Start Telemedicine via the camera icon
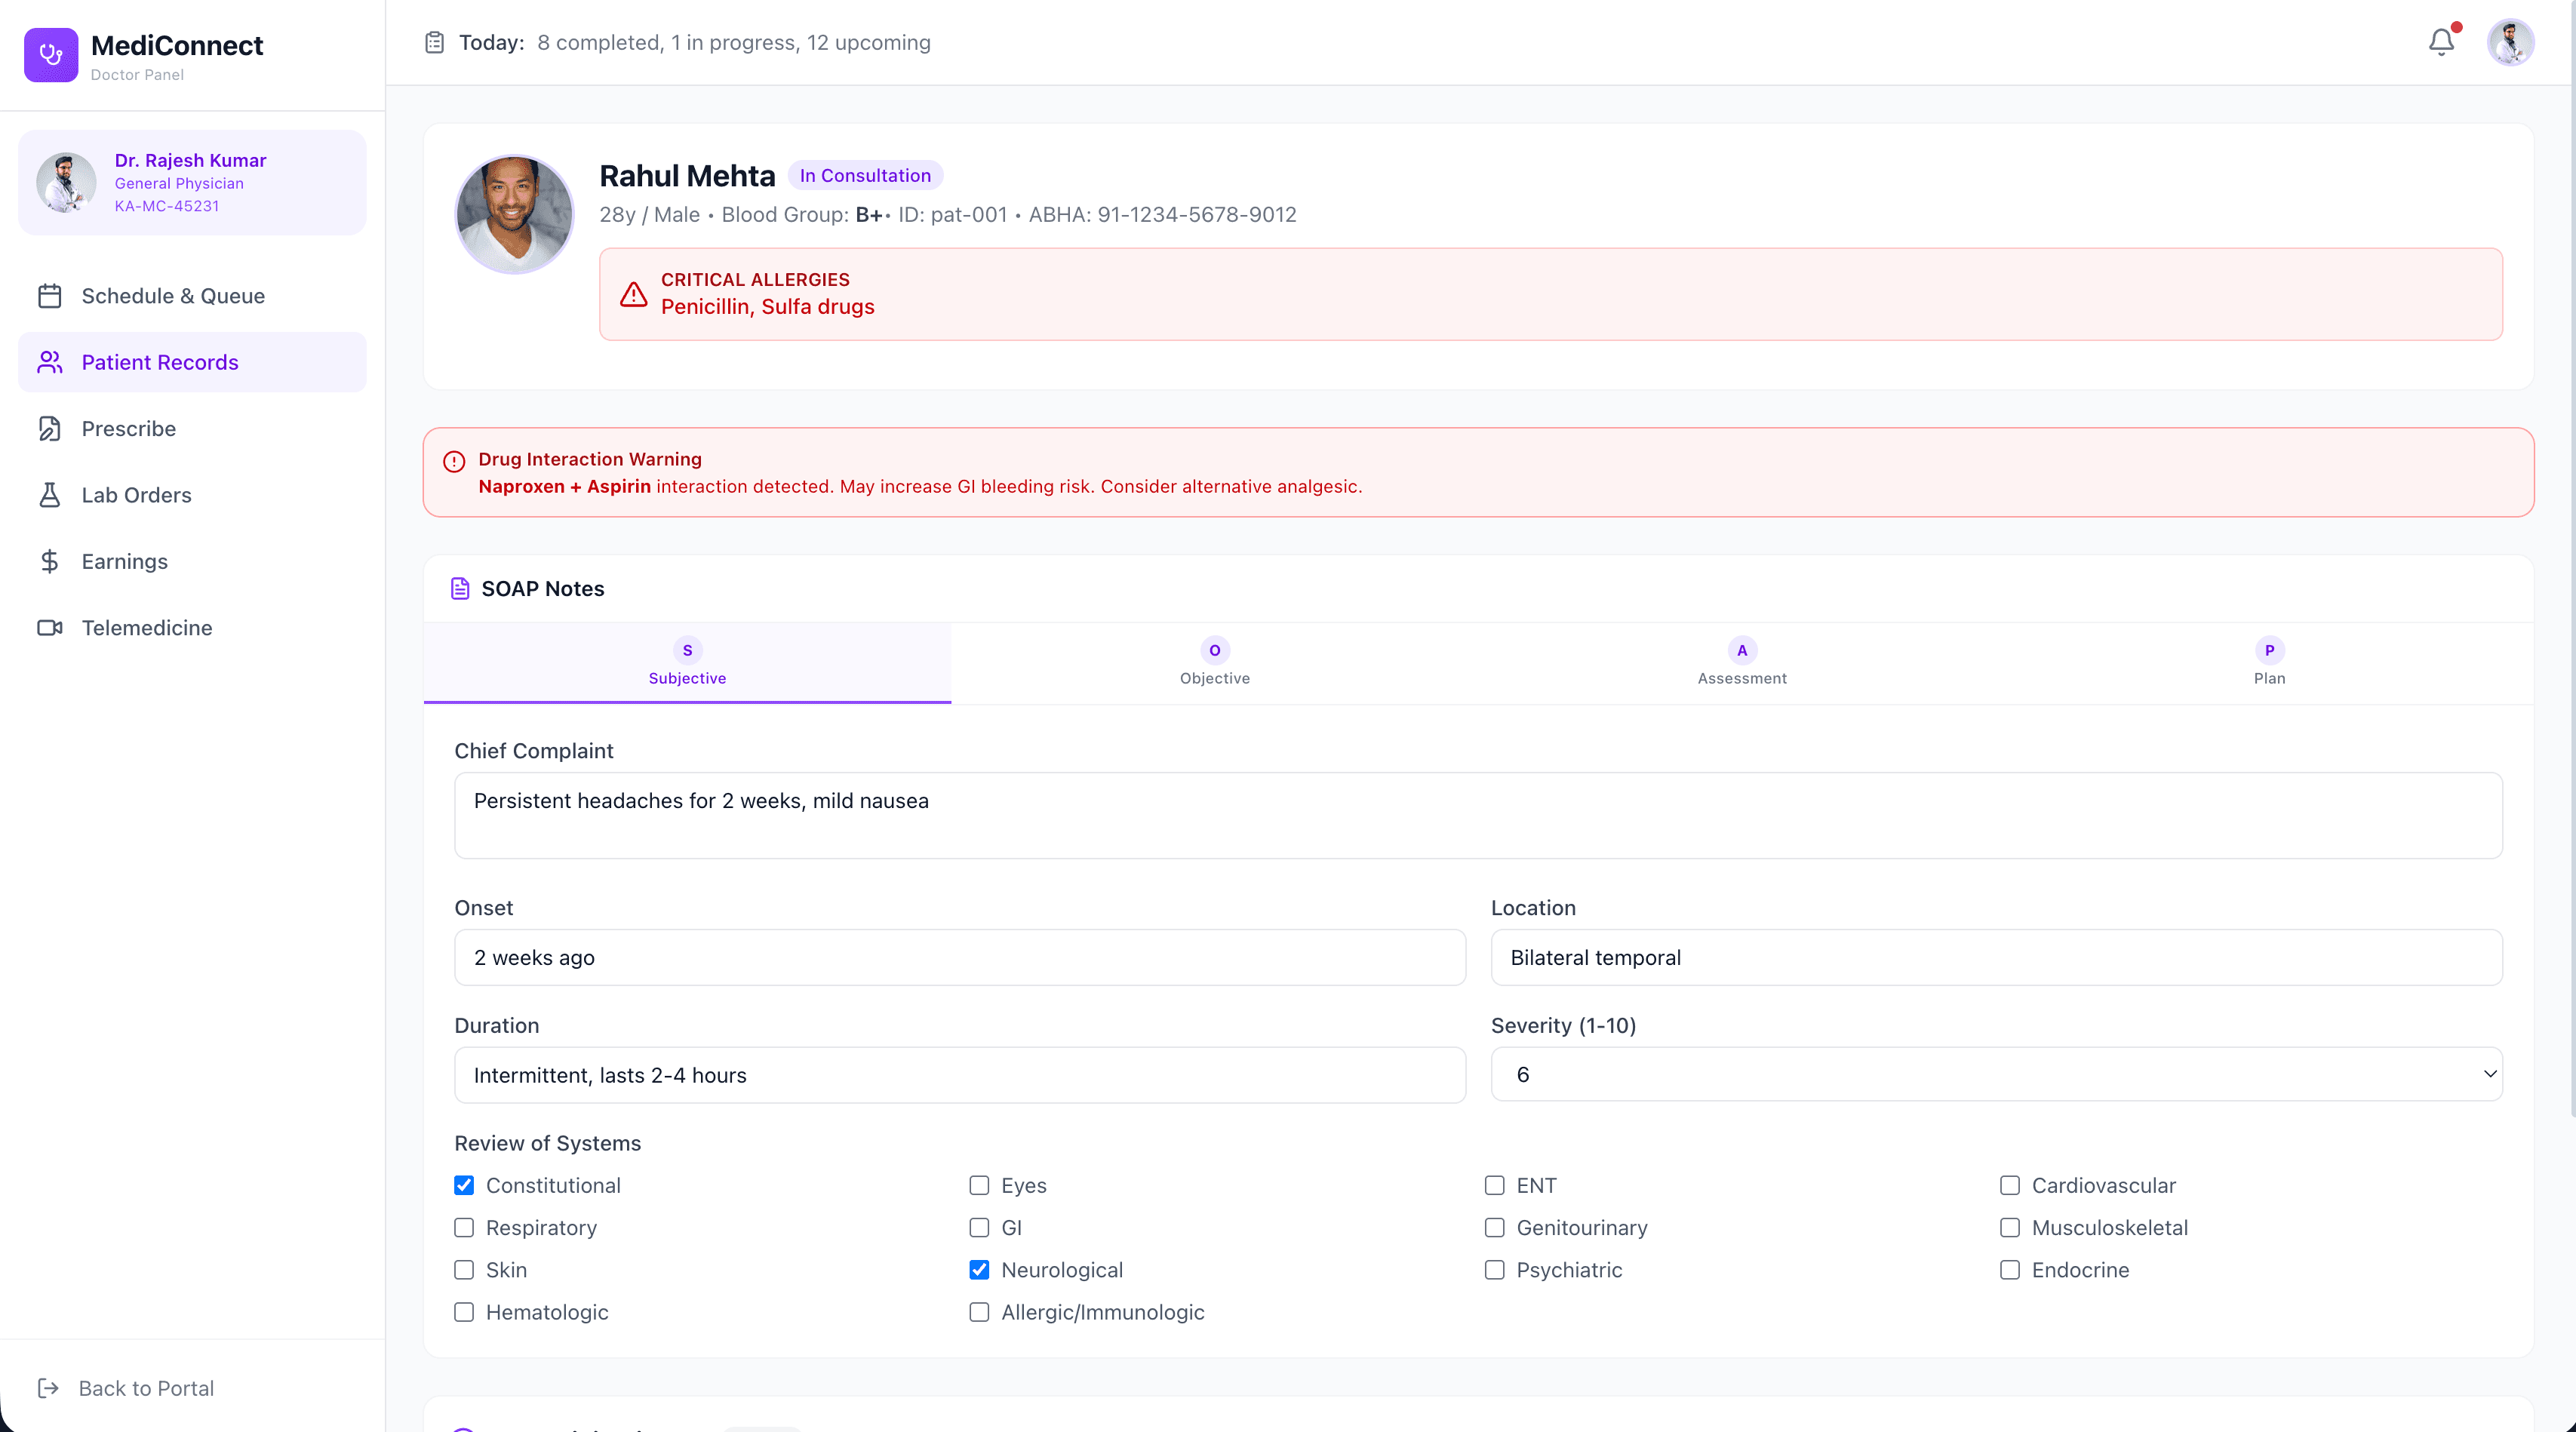 coord(50,627)
